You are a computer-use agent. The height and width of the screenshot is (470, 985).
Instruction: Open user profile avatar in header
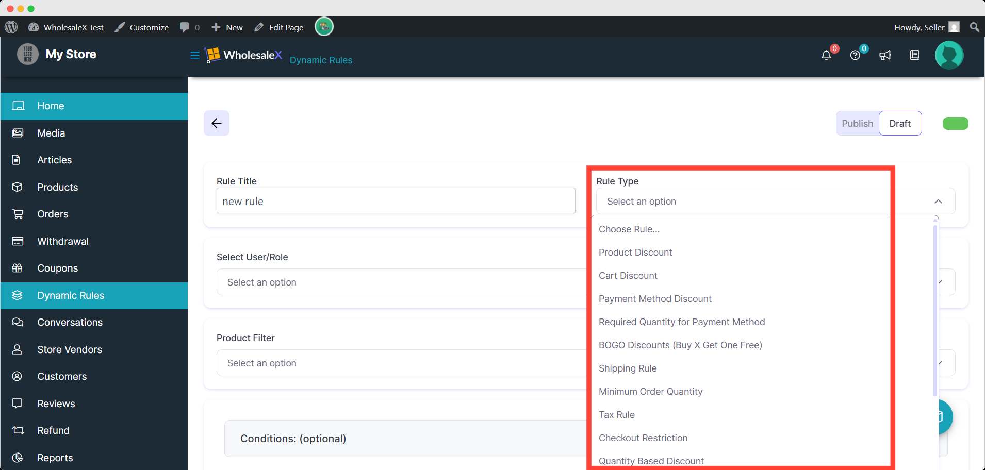pyautogui.click(x=949, y=55)
